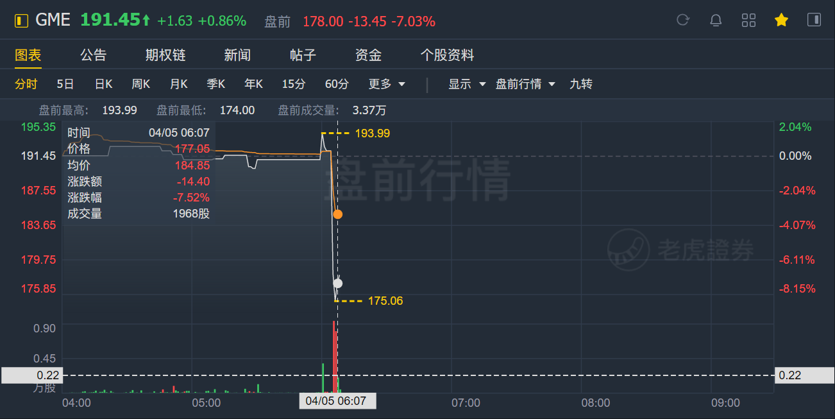Select the 日K chart period

point(103,84)
